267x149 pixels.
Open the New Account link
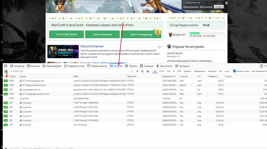pos(206,7)
